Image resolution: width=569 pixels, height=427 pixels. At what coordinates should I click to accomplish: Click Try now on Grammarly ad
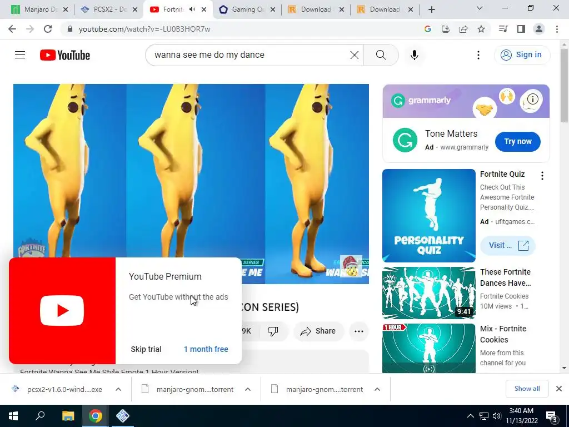tap(517, 142)
